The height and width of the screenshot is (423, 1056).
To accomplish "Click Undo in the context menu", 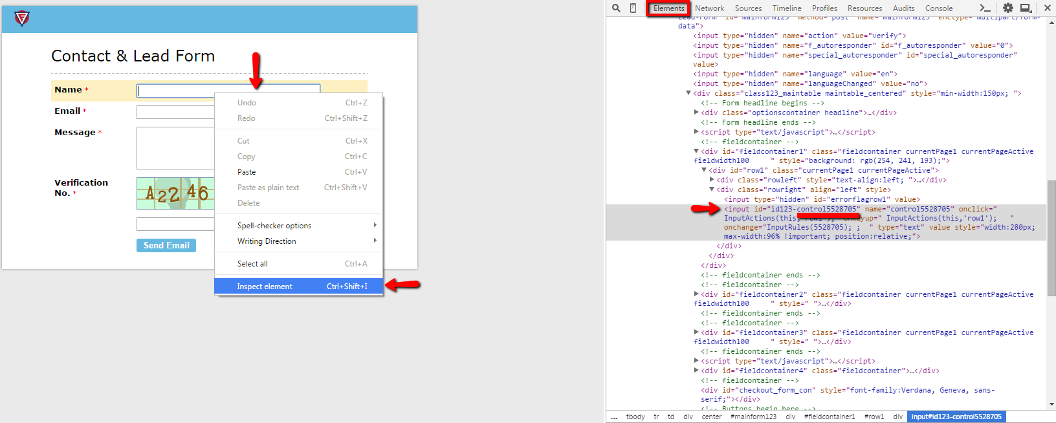I will [x=299, y=103].
